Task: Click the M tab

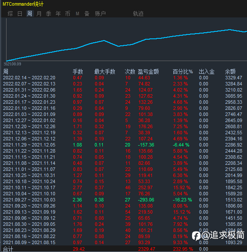Action: pos(78,14)
